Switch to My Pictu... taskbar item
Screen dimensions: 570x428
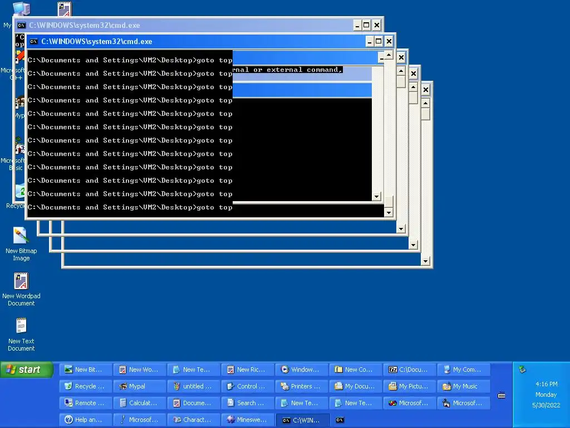409,386
